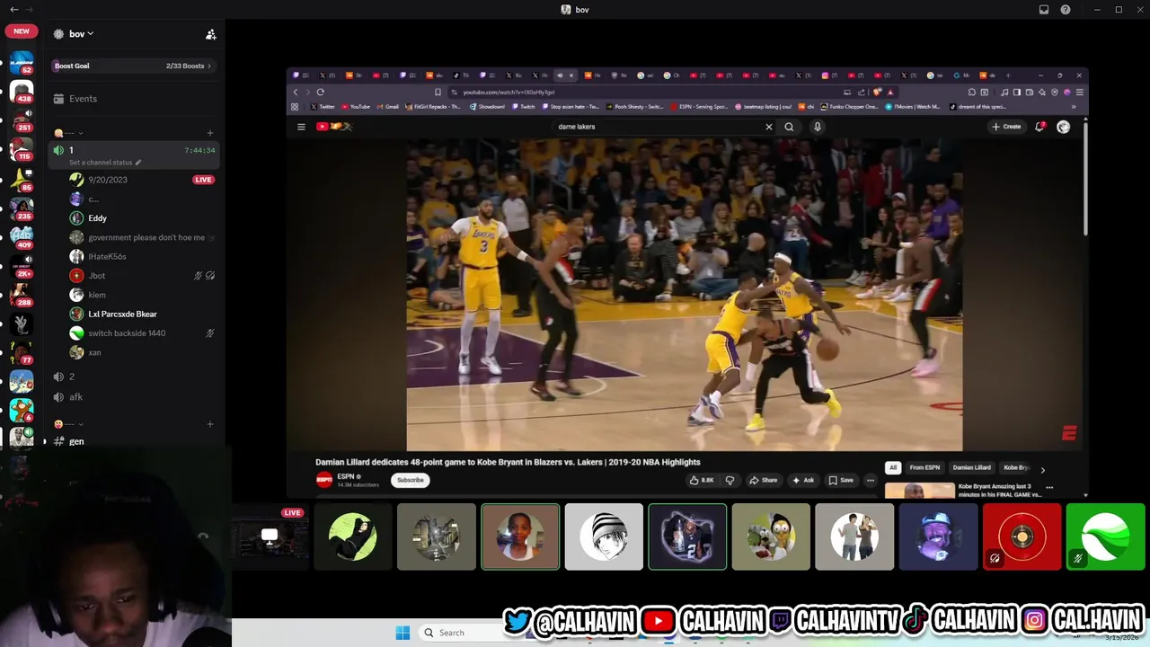The width and height of the screenshot is (1150, 647).
Task: Click the Brave shield icon in address bar
Action: pyautogui.click(x=878, y=92)
